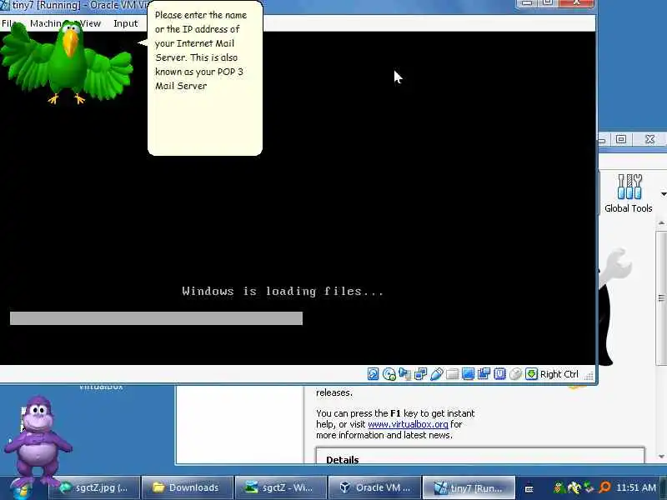This screenshot has width=667, height=500.
Task: Click the resize grip in VM status bar
Action: [589, 376]
